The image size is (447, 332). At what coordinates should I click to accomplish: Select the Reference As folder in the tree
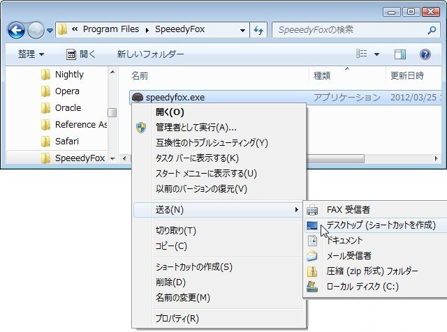[x=73, y=125]
